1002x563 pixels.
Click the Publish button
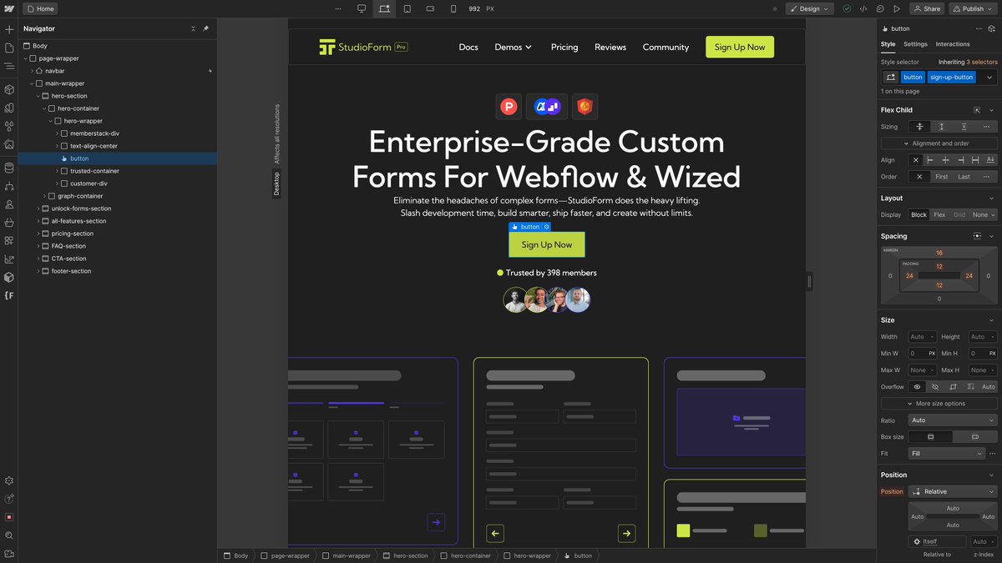tap(973, 8)
